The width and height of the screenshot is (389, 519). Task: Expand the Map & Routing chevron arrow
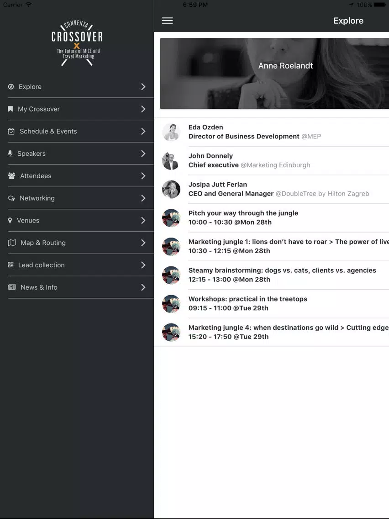(143, 243)
